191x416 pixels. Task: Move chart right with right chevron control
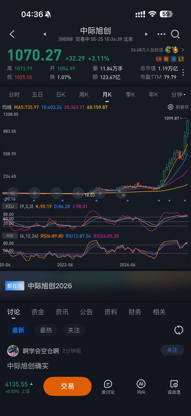point(100,193)
